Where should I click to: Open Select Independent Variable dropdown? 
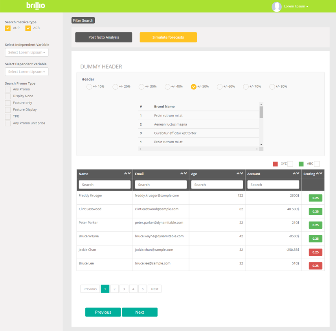click(x=27, y=52)
